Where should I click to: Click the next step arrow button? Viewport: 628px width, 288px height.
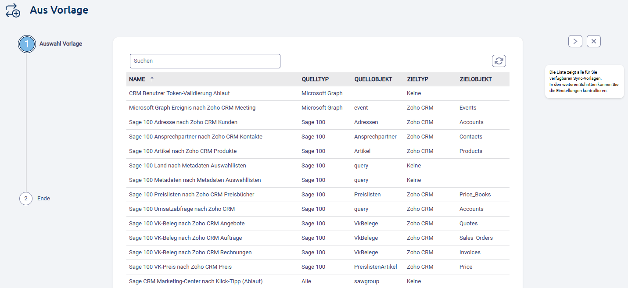click(575, 41)
